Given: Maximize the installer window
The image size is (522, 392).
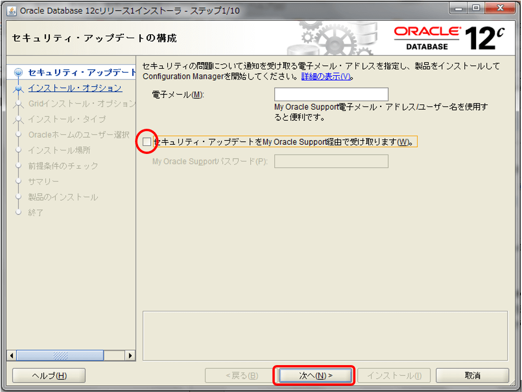Looking at the screenshot, I should pyautogui.click(x=476, y=8).
